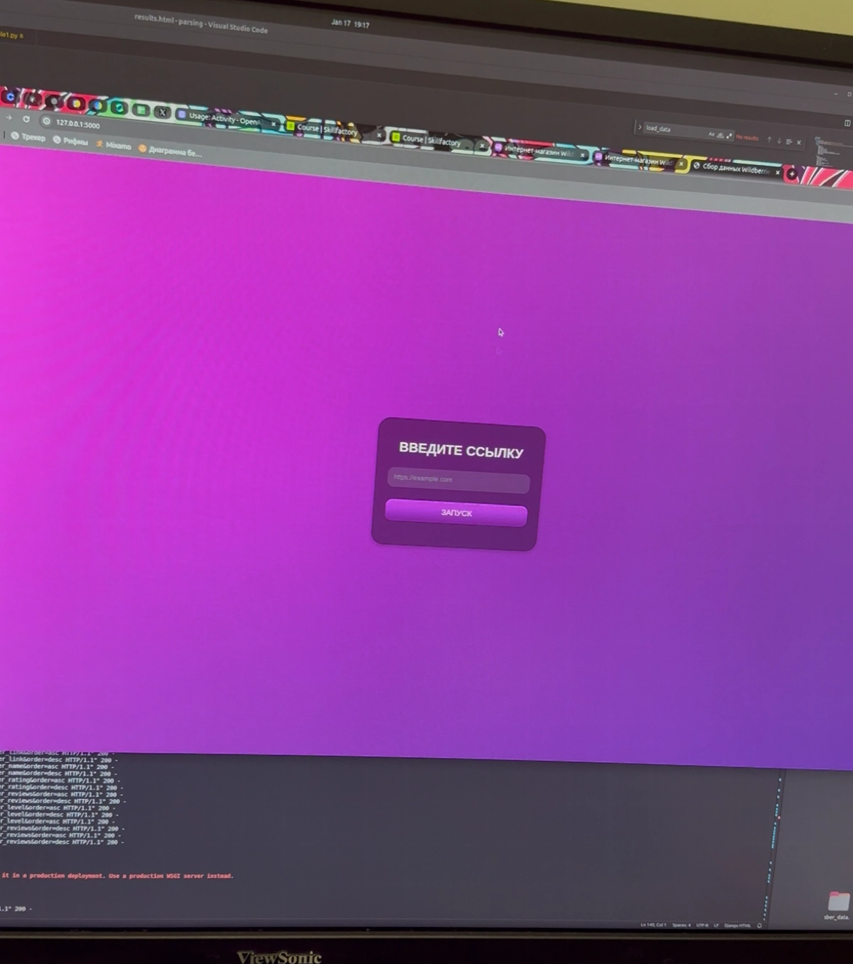
Task: Close the first Course | Skillfactory tab
Action: (x=379, y=135)
